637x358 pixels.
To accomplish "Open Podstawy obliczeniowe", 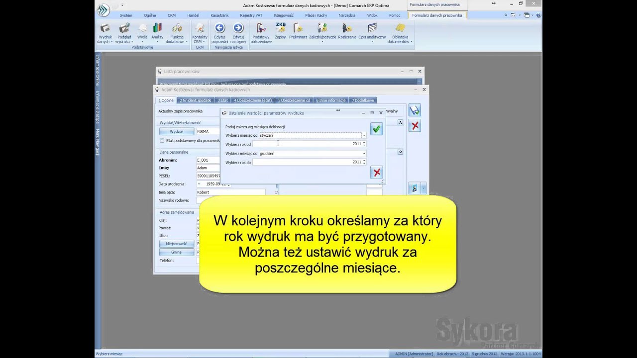I will pos(261,33).
